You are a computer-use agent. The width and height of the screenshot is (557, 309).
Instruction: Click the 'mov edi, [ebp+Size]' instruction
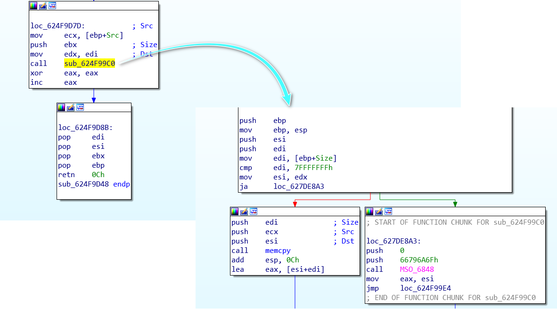click(x=288, y=158)
